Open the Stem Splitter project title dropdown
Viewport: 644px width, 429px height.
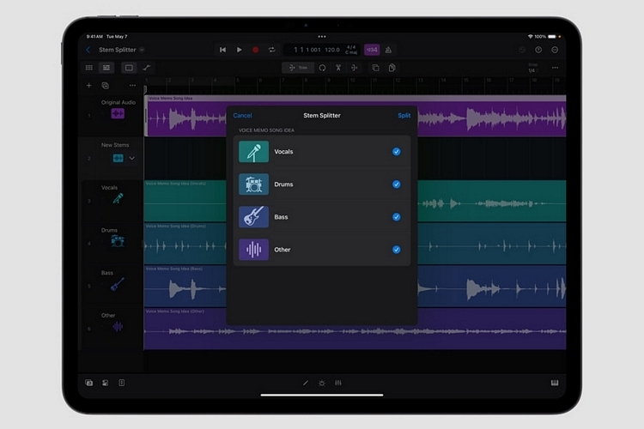[x=142, y=50]
